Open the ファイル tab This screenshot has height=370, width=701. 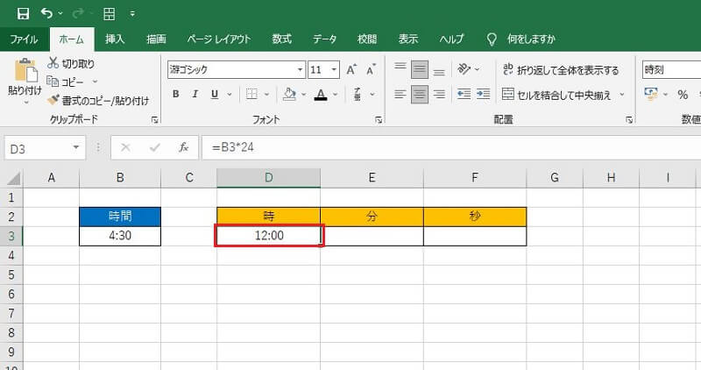click(x=25, y=39)
